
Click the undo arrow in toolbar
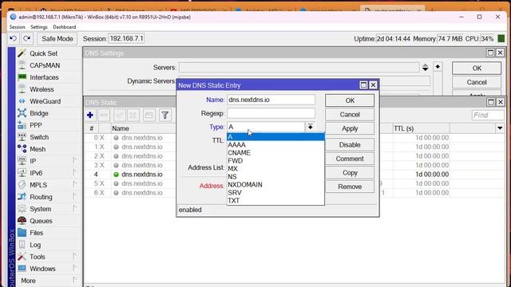coord(14,39)
